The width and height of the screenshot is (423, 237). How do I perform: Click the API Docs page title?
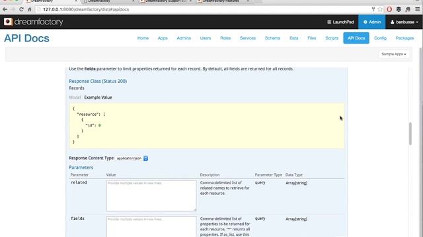tap(26, 38)
